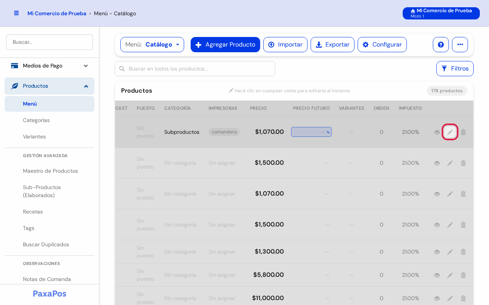Viewport: 489px width, 305px height.
Task: Delete the $5,800.00 product with trash icon
Action: (463, 275)
